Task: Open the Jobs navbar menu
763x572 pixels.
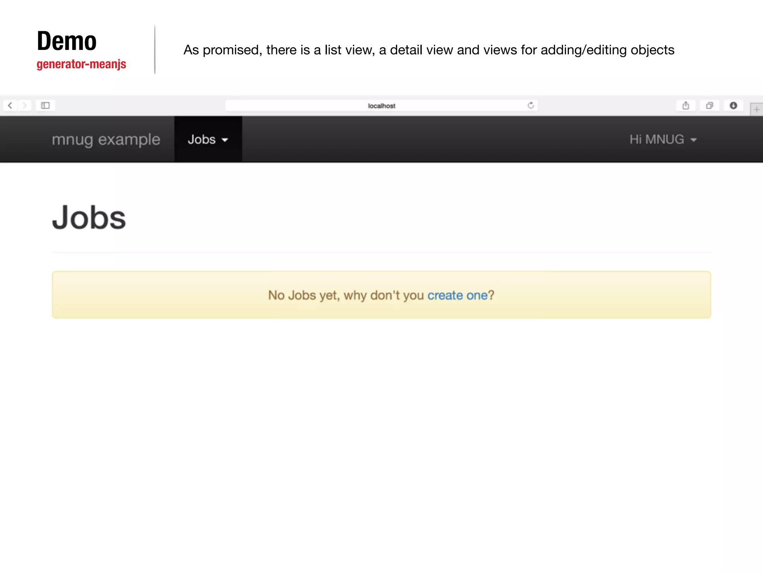Action: (202, 140)
